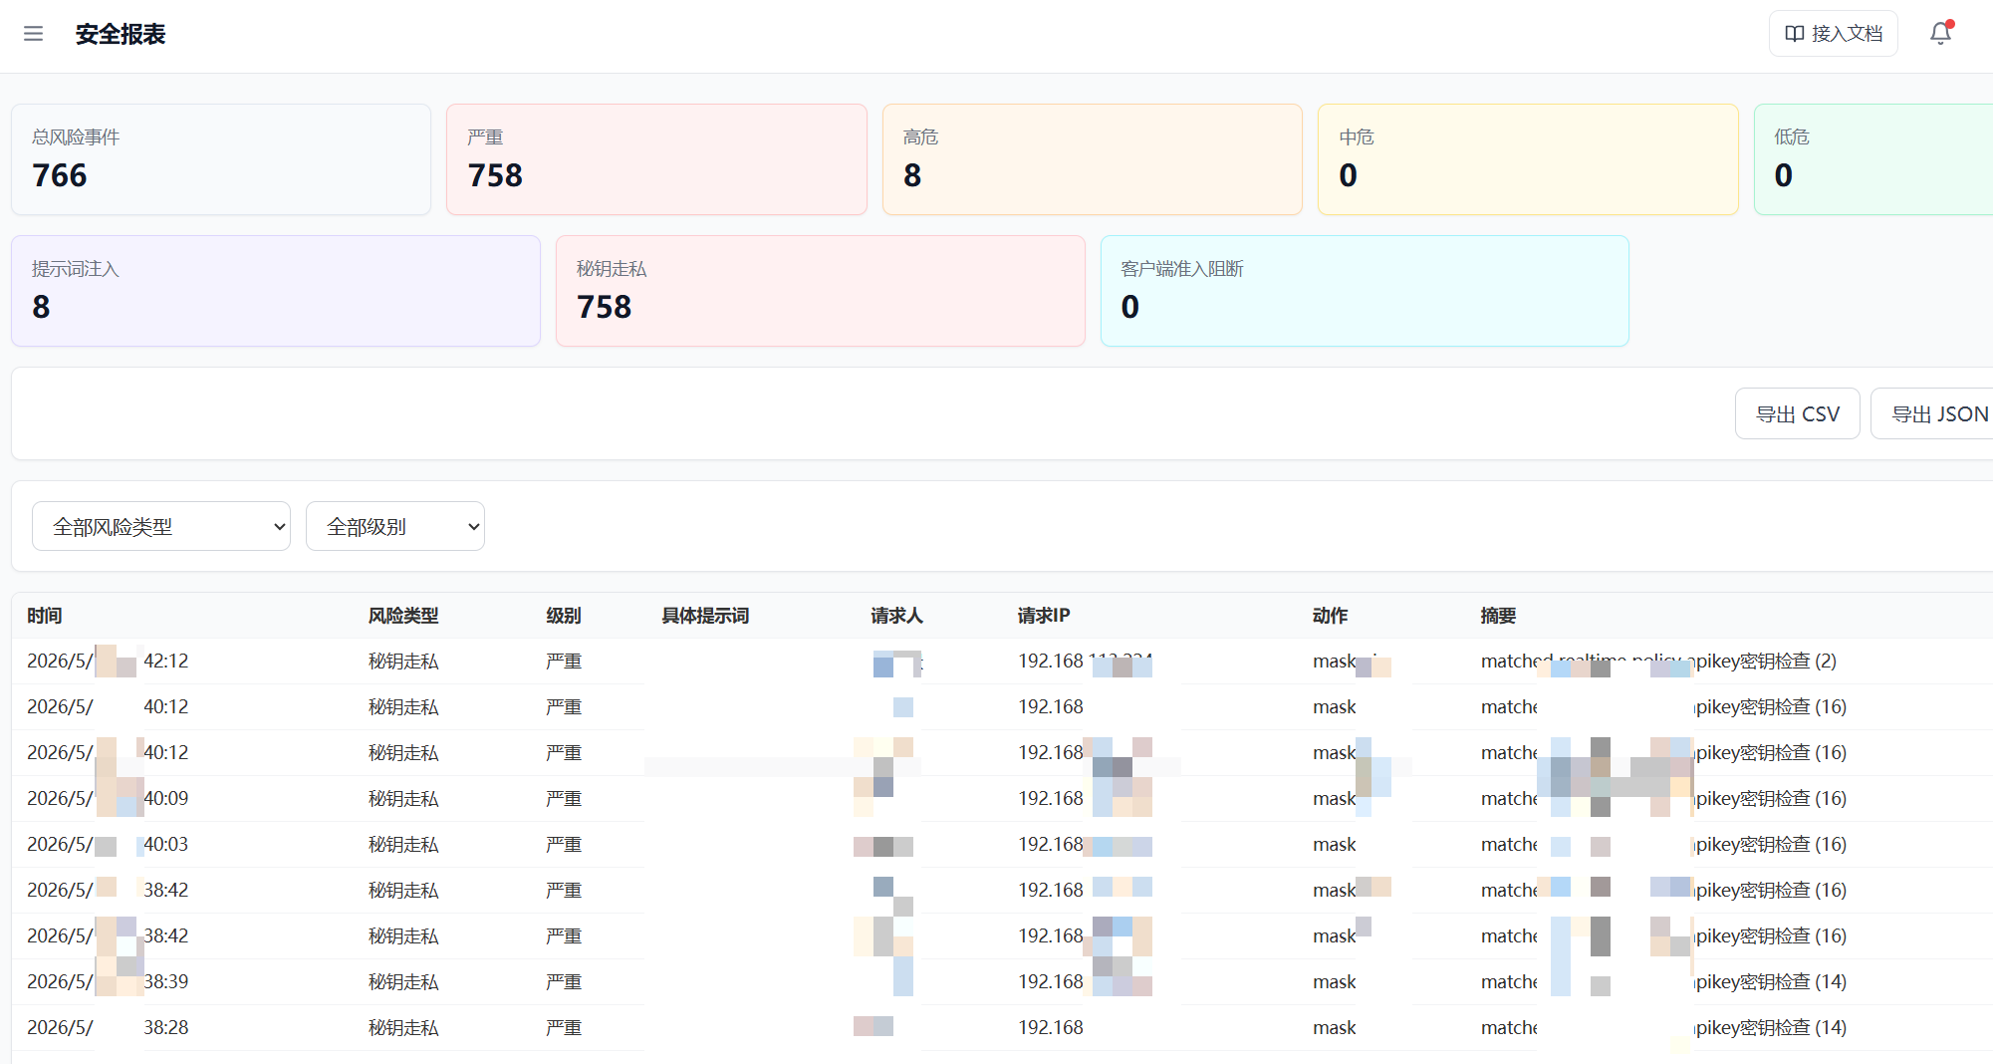Click the 摘要 column header

coord(1498,616)
